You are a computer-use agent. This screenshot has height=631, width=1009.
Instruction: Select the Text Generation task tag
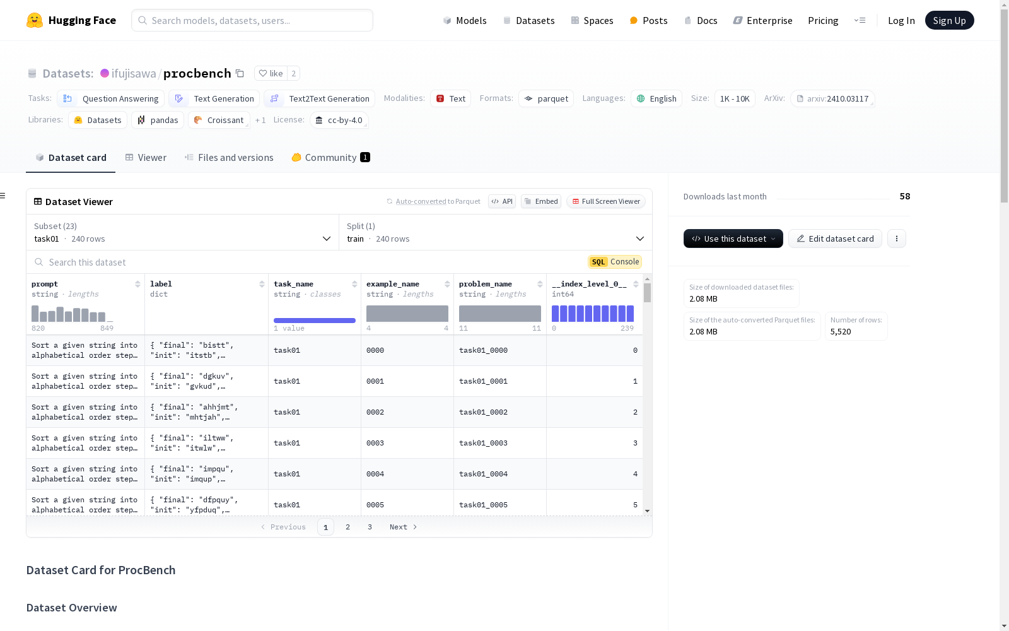click(x=214, y=98)
